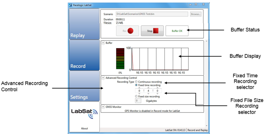This screenshot has height=134, width=265.
Task: Decrease the minutes value with down arrow
Action: [148, 94]
